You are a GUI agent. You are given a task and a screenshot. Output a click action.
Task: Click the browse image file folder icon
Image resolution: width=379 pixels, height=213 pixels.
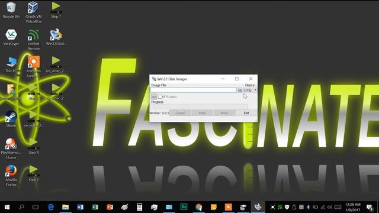click(240, 90)
